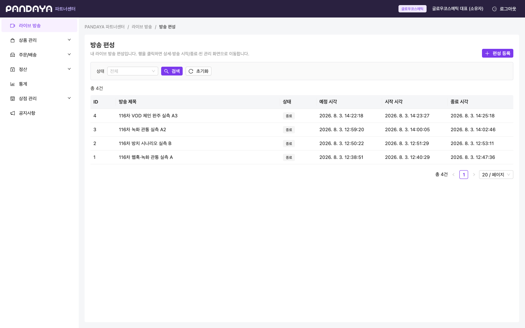The width and height of the screenshot is (525, 328).
Task: Click the 초기화 reset button
Action: 198,71
